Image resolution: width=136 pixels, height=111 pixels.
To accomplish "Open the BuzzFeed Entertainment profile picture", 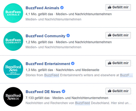I will 13,69.
